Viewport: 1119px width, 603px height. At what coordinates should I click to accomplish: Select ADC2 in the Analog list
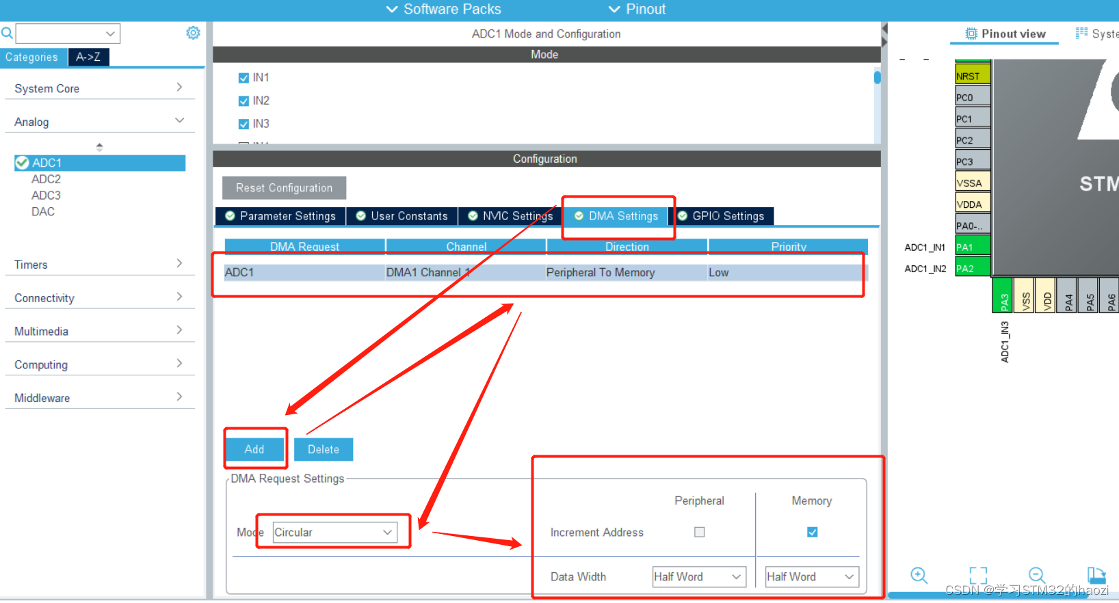click(x=46, y=179)
